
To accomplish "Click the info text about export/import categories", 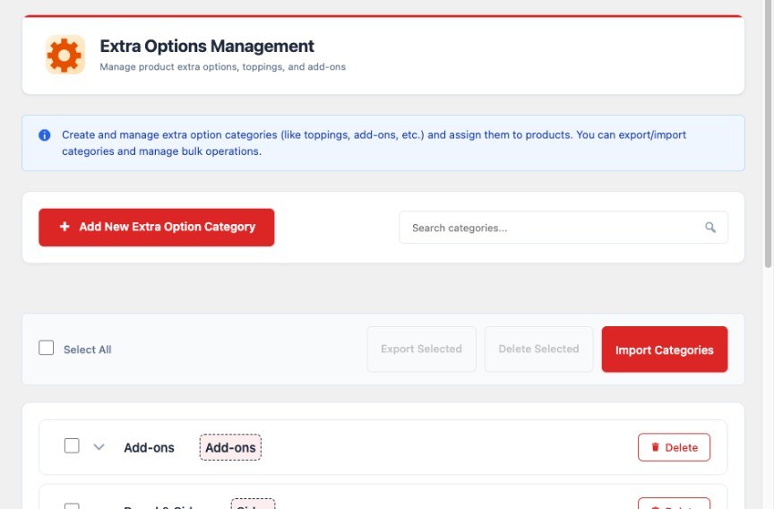I will pyautogui.click(x=374, y=143).
